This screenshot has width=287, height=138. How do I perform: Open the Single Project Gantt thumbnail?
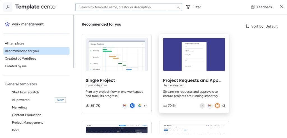(117, 54)
